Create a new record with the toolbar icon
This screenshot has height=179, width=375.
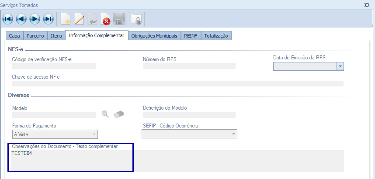66,19
